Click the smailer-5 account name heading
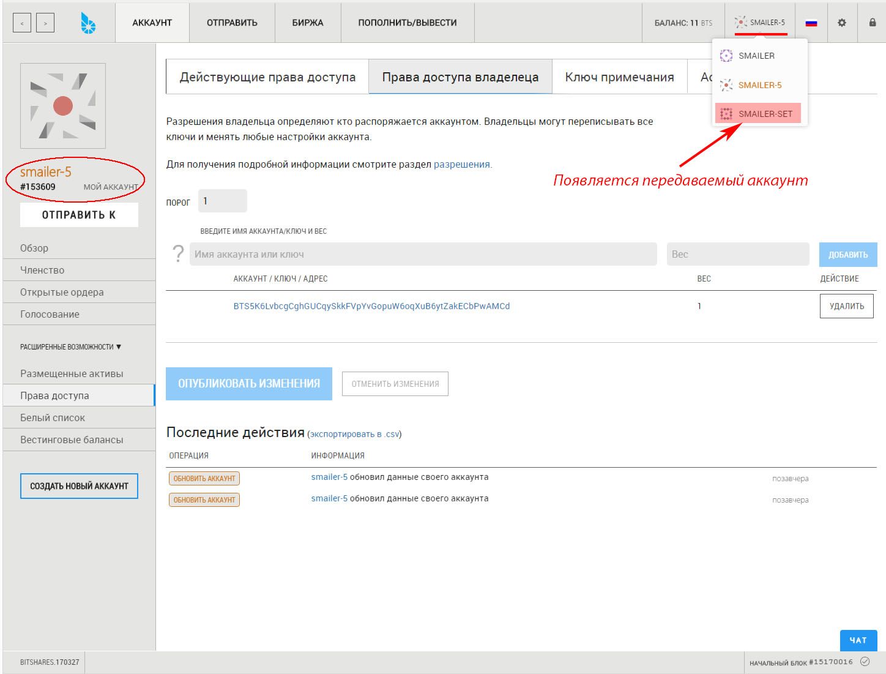This screenshot has width=886, height=674. [x=46, y=172]
